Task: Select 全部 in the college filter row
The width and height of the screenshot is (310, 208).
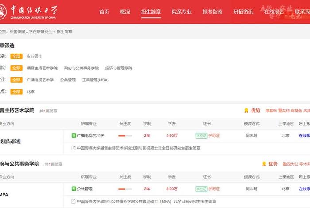Action: tap(16, 68)
